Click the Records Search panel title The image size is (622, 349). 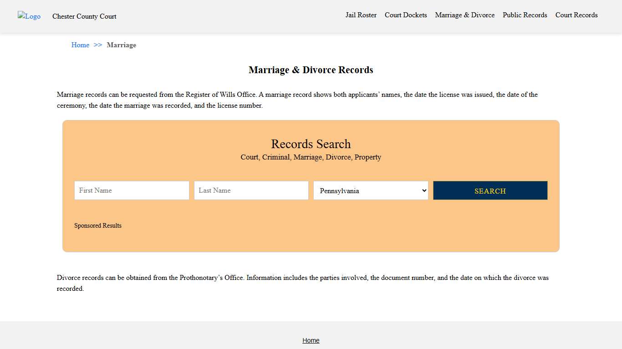coord(311,144)
